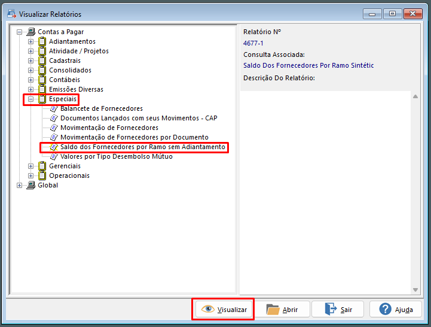Screen dimensions: 431x327
Task: Click the Documentos Lançados report icon
Action: (54, 118)
